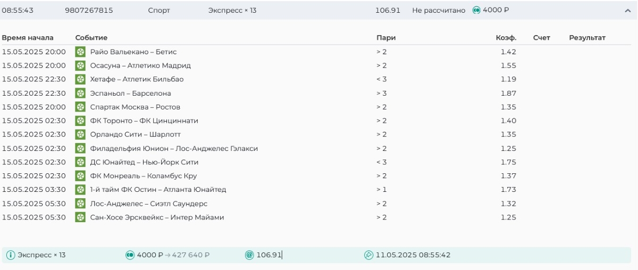638x270 pixels.
Task: Open event Лос-Анджелес – Сиэтл Саундерс
Action: click(x=148, y=204)
